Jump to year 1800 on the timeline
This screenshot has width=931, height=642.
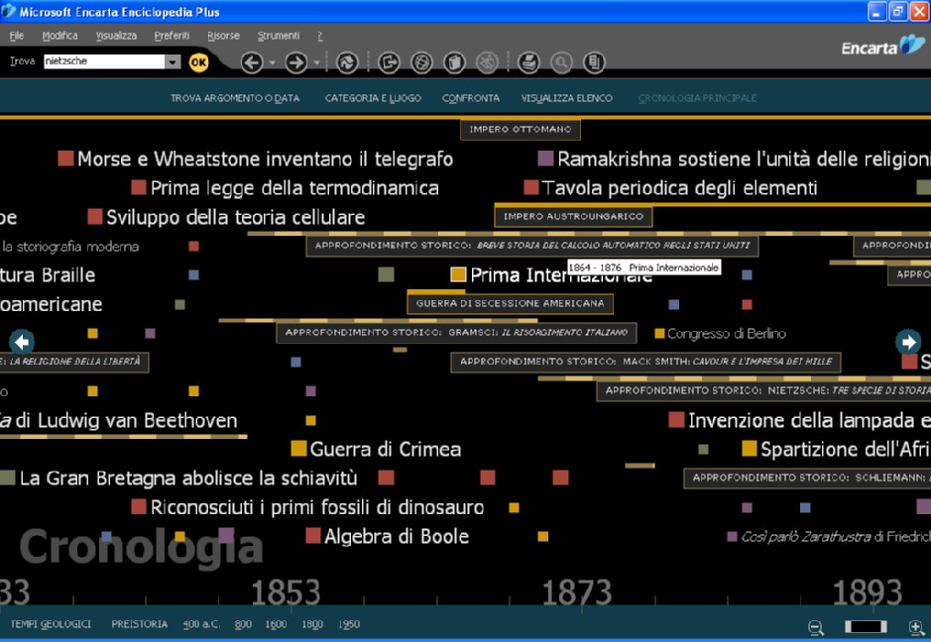point(312,624)
